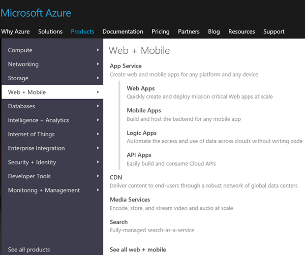Image resolution: width=305 pixels, height=255 pixels.
Task: Click See all web + mobile link
Action: (138, 249)
